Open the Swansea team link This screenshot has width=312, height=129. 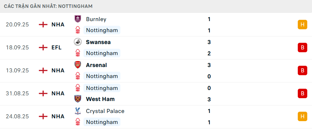(x=98, y=42)
